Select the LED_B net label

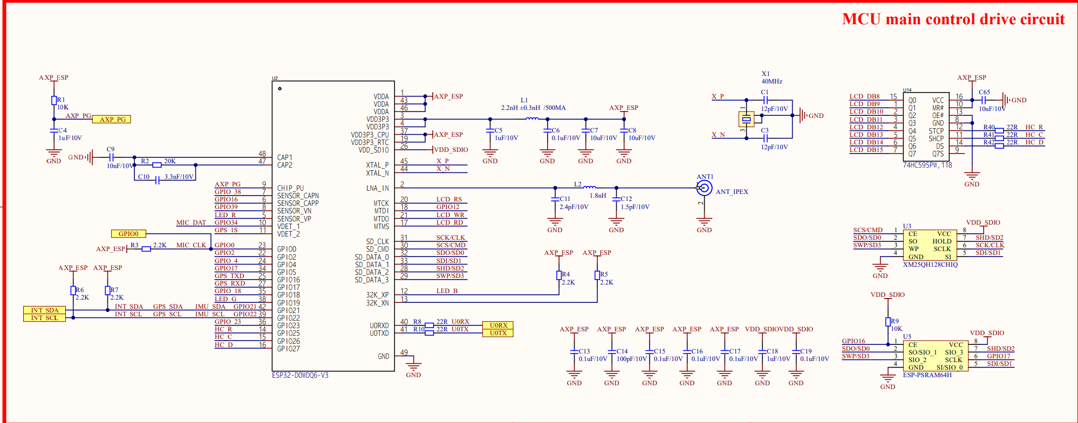[x=447, y=291]
